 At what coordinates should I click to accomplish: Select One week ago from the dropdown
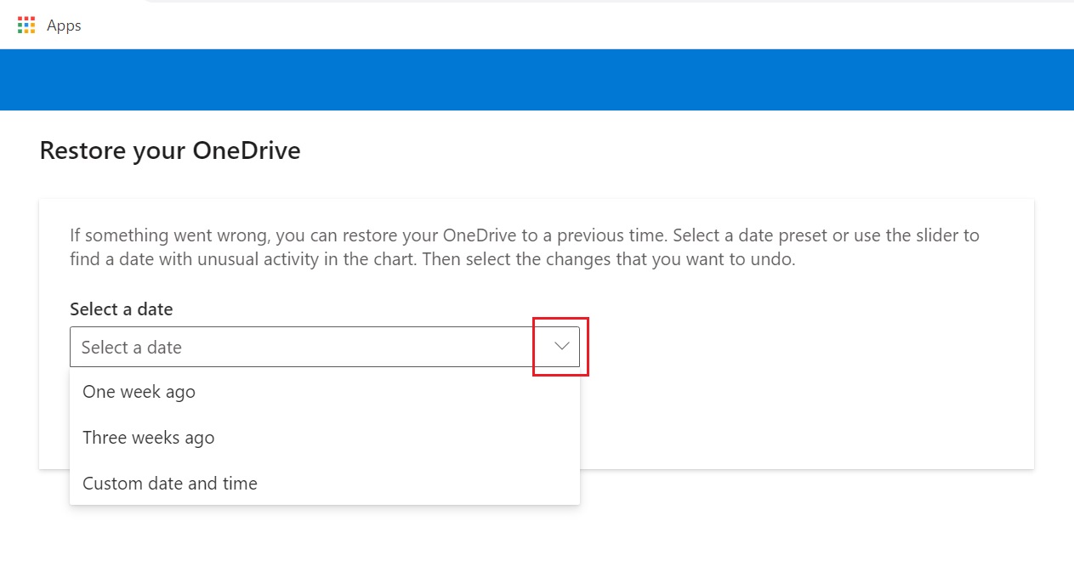(139, 392)
